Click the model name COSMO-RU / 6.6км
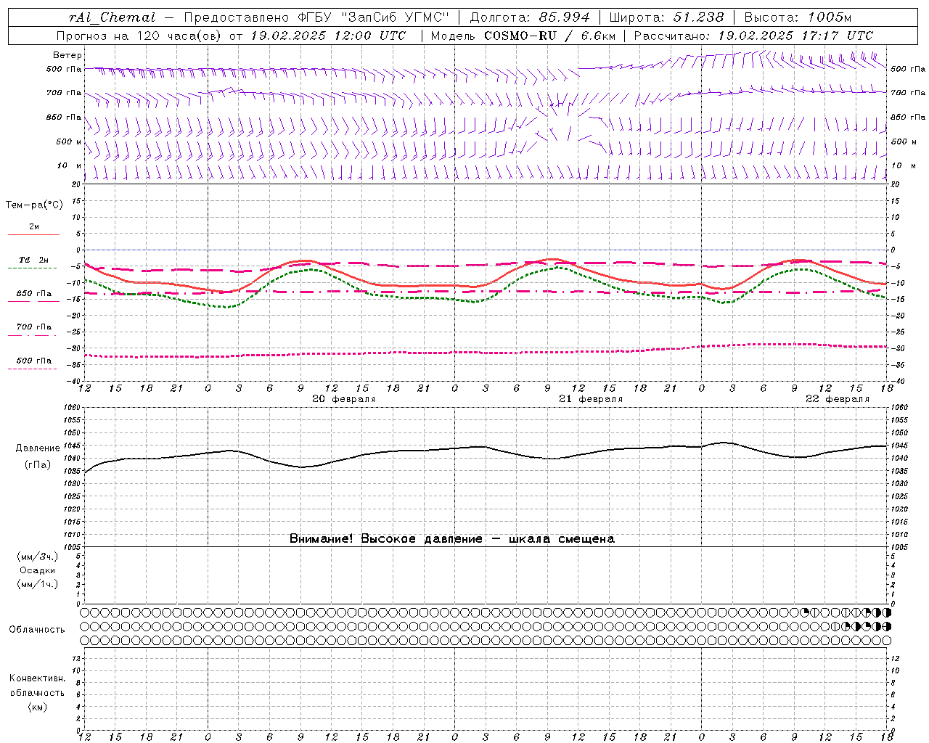 pyautogui.click(x=549, y=36)
